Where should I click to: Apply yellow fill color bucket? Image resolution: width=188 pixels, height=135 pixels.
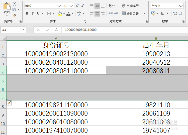60,14
